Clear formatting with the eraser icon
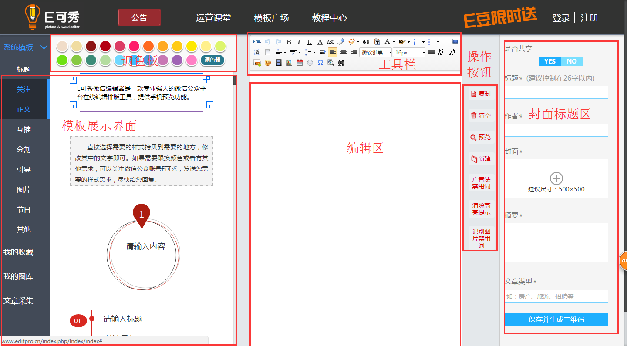This screenshot has height=346, width=627. point(341,42)
